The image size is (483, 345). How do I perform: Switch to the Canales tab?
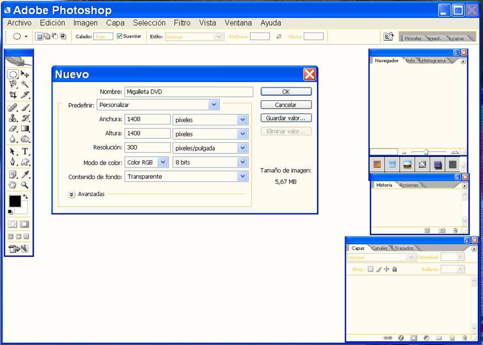(379, 248)
